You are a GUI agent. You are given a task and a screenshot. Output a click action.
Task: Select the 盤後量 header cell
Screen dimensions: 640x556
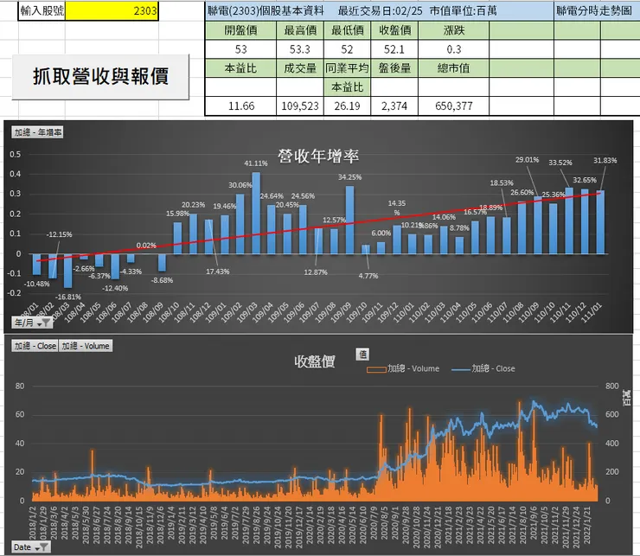[394, 68]
